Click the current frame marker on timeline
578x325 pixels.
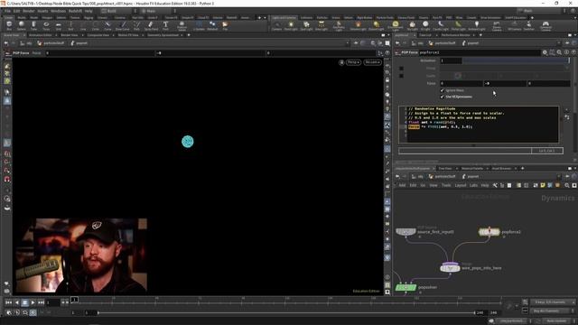(74, 300)
